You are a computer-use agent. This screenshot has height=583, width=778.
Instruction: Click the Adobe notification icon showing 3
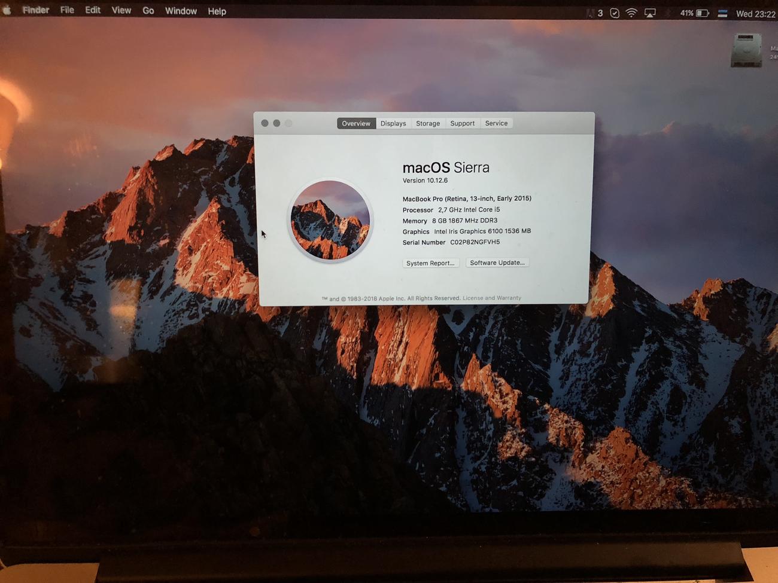(x=595, y=13)
